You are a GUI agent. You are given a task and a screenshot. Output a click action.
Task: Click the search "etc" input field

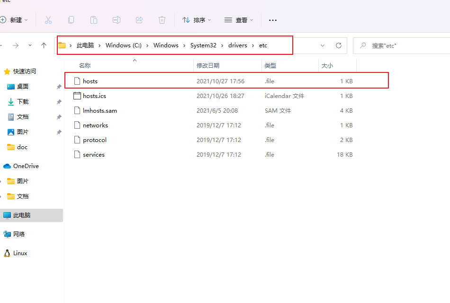[x=402, y=45]
